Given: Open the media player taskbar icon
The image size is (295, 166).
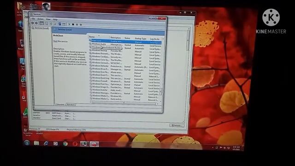Looking at the screenshot, I should (x=55, y=144).
